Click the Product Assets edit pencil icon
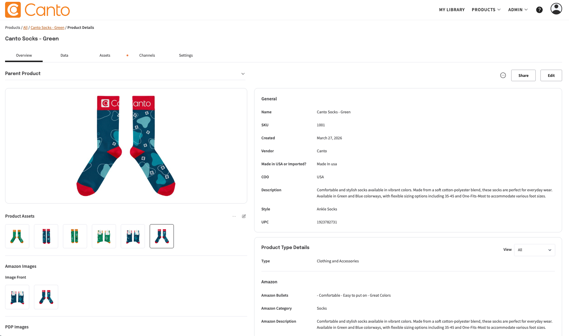569x336 pixels. pyautogui.click(x=244, y=216)
